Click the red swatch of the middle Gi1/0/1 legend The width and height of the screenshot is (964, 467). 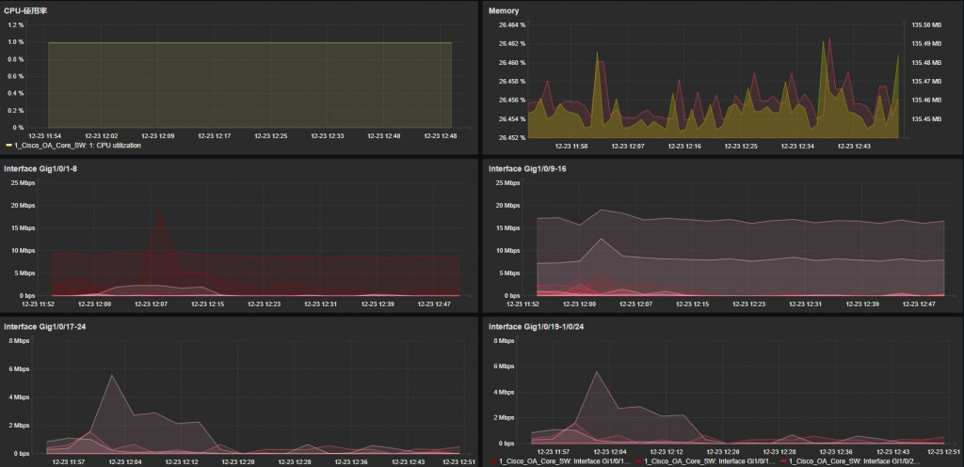coord(639,460)
